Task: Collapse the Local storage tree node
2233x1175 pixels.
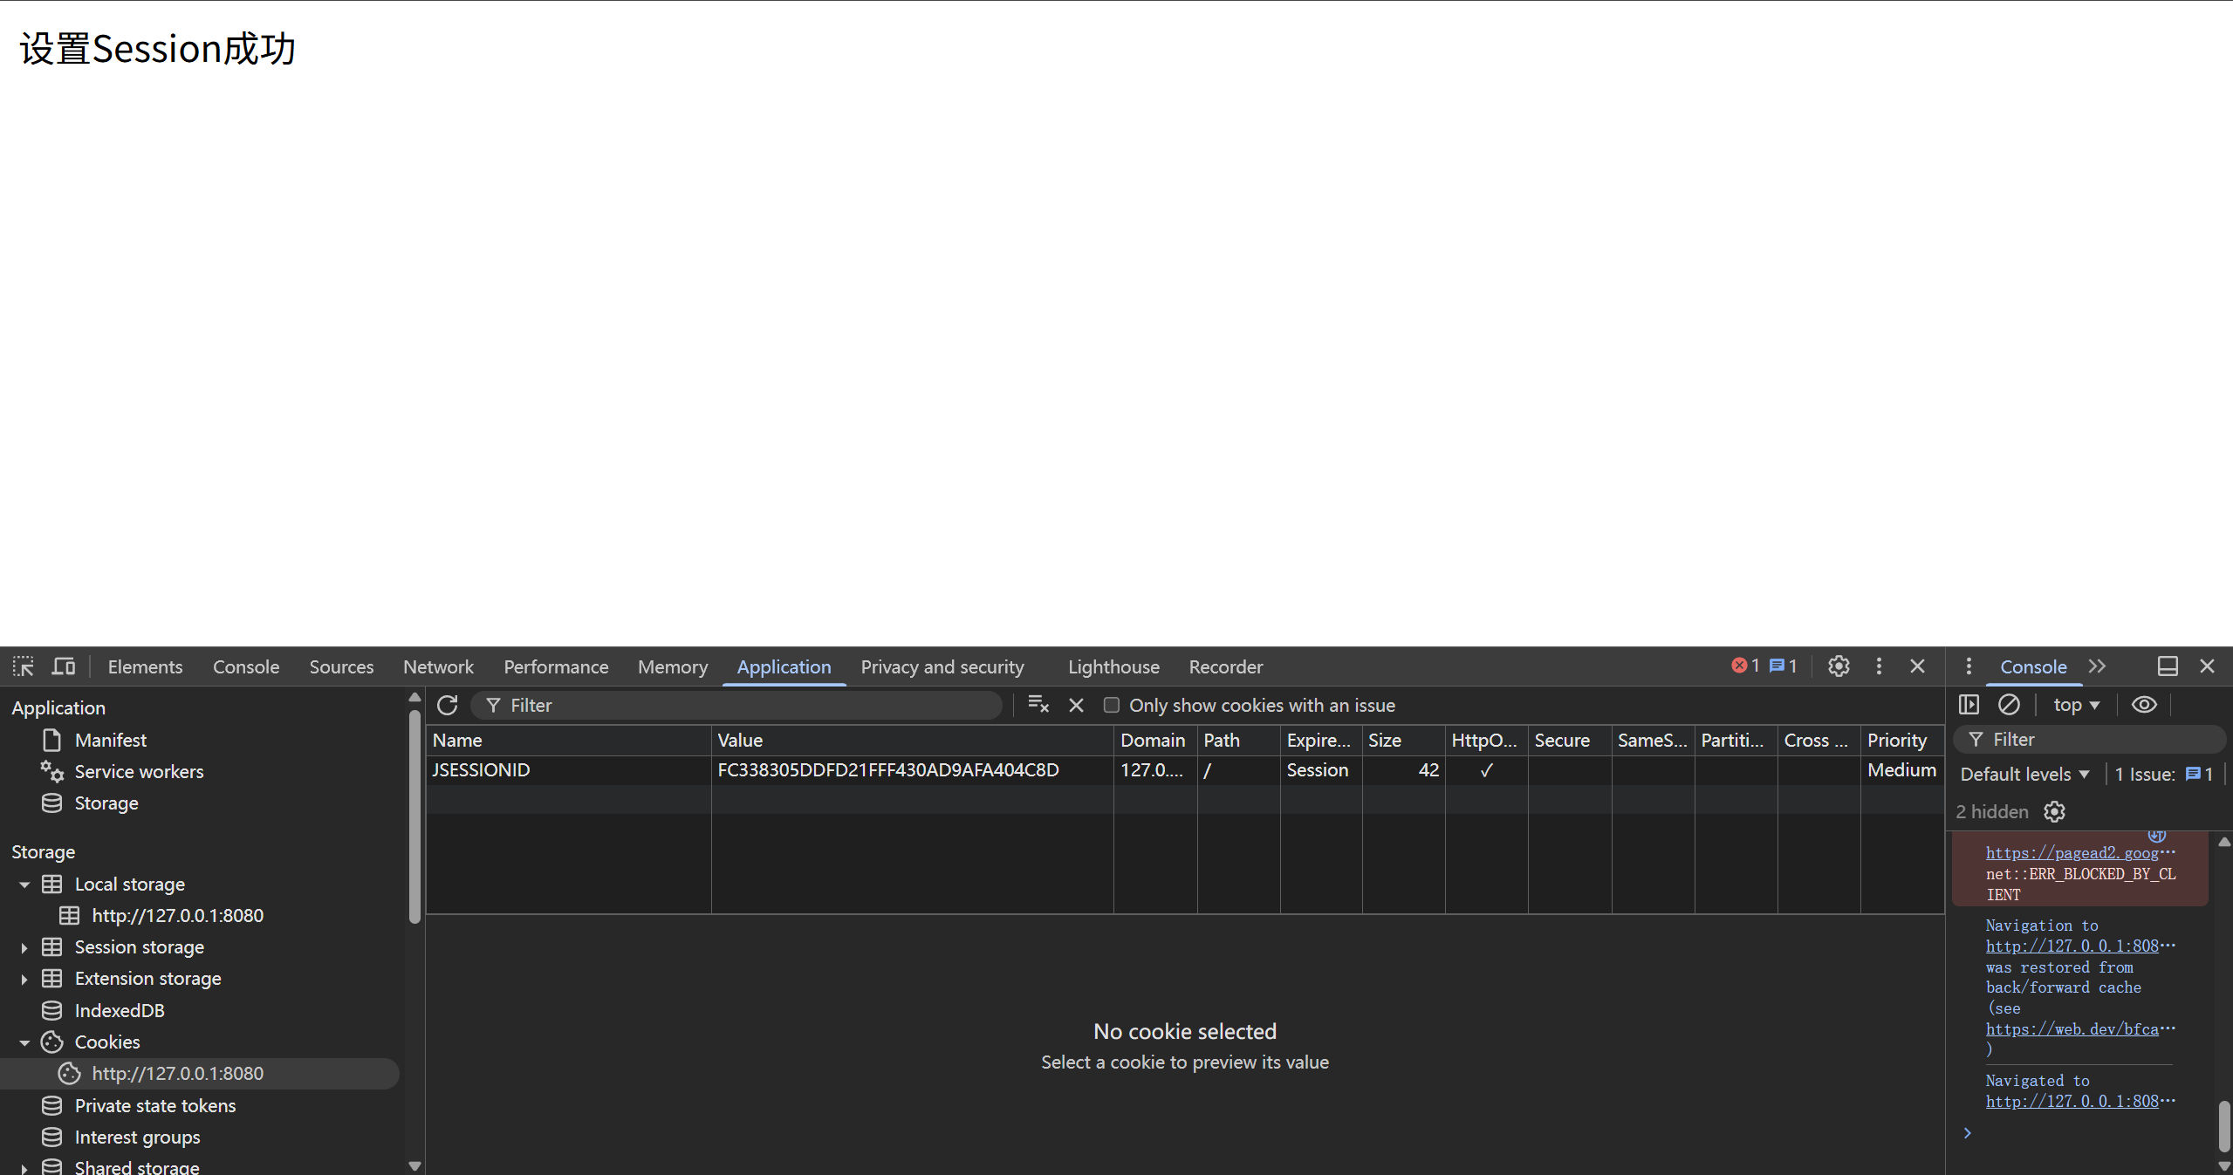Action: 24,885
